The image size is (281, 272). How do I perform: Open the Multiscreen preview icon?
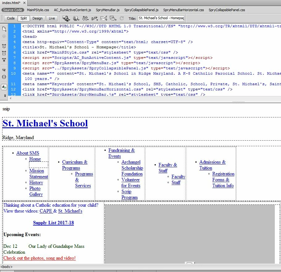66,18
